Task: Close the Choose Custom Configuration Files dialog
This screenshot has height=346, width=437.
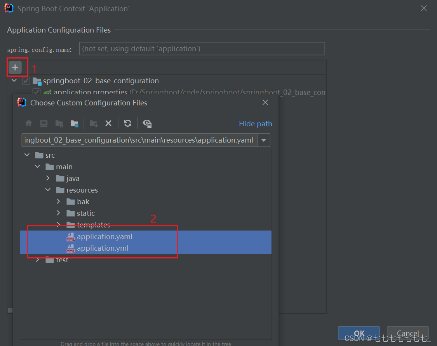Action: (265, 103)
